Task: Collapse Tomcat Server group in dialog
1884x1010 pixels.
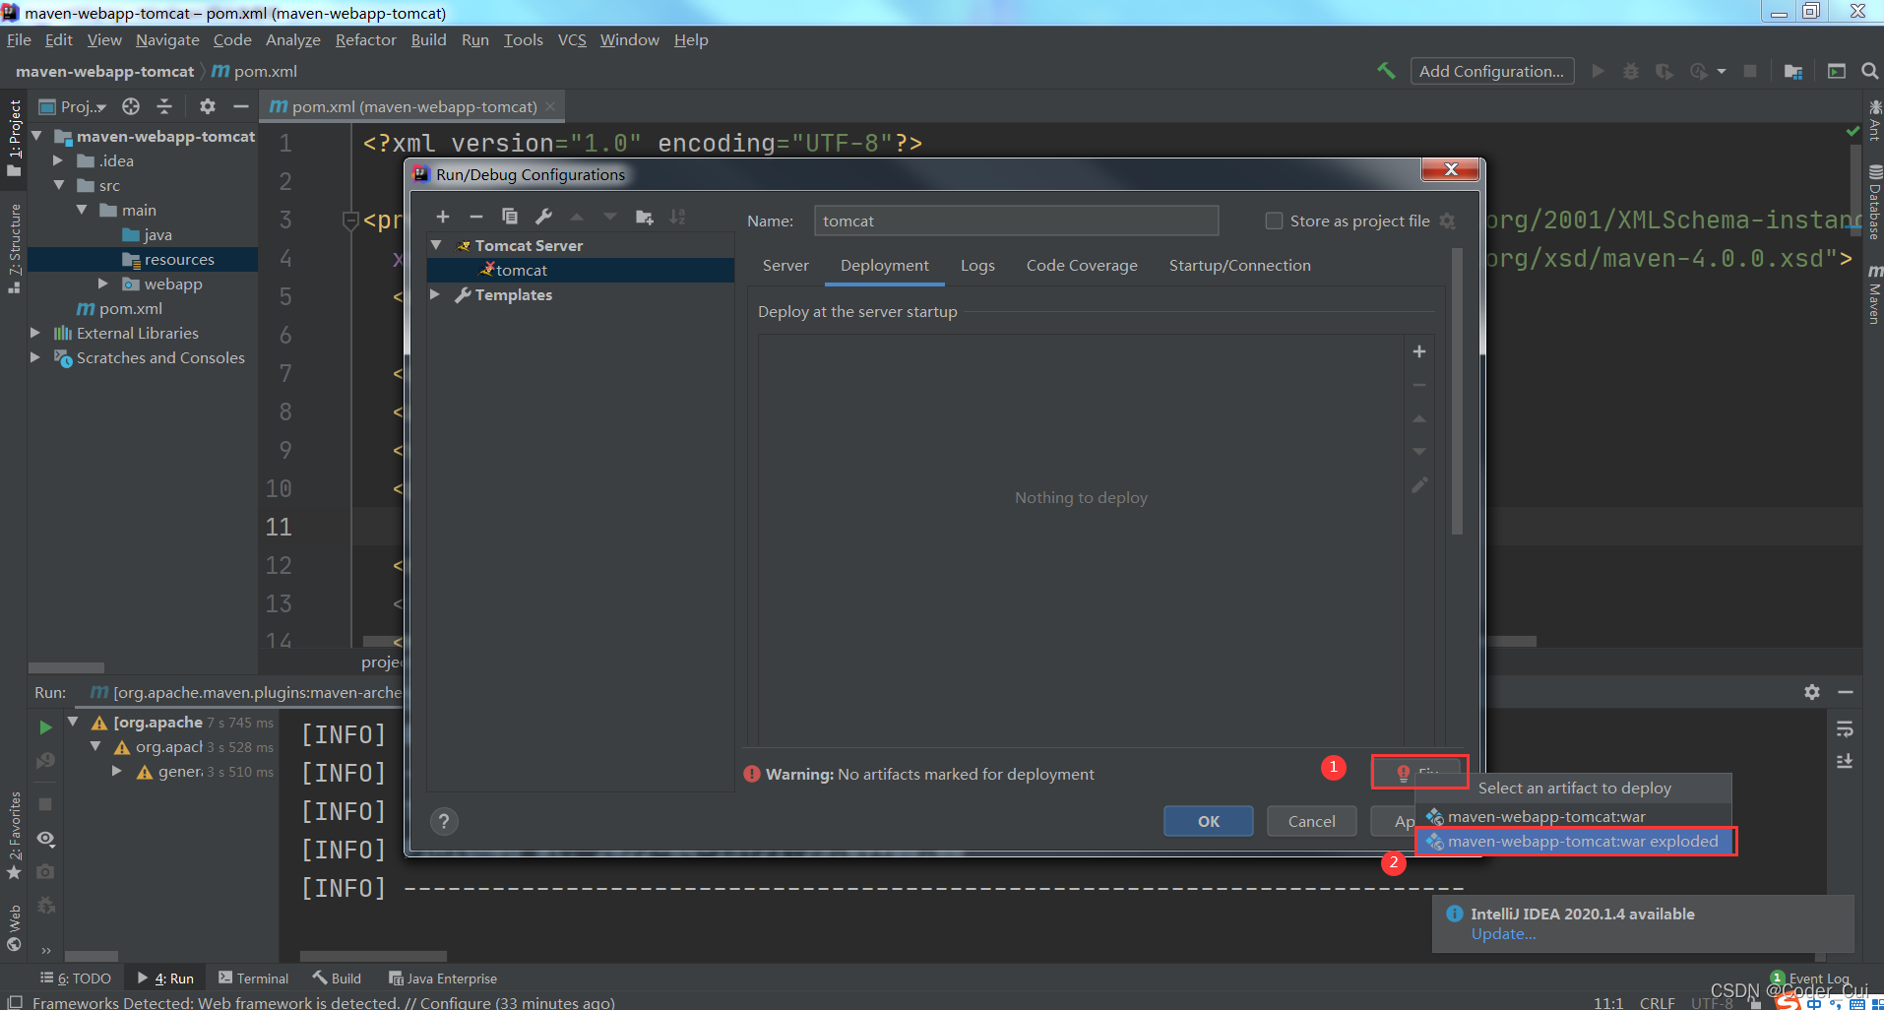Action: click(436, 245)
